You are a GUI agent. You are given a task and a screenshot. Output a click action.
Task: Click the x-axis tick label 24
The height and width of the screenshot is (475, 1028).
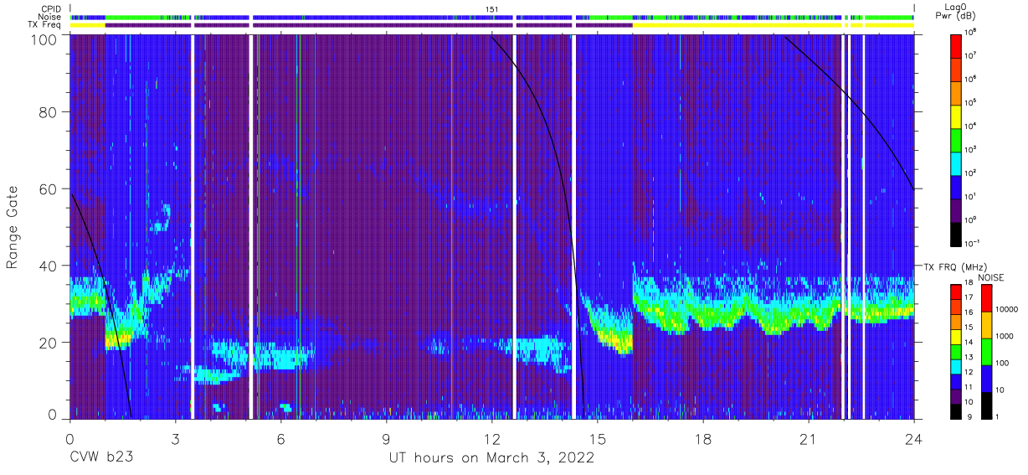[x=914, y=438]
